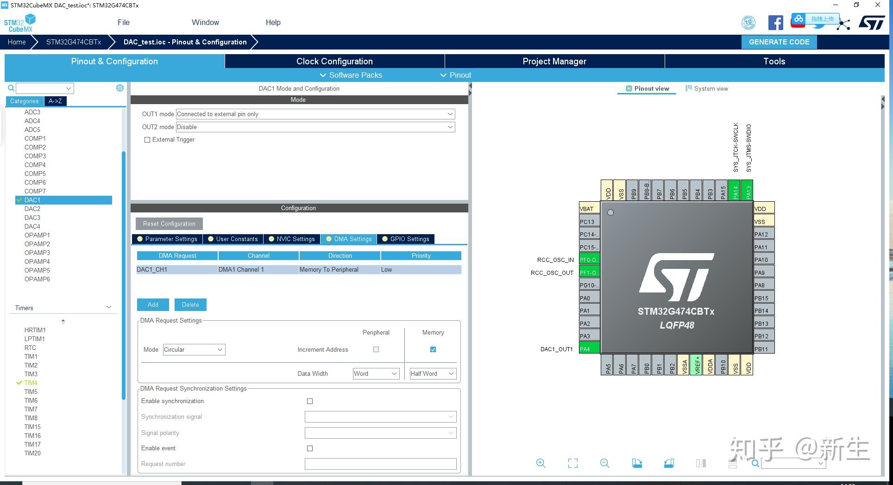Select the DAC1_OUT1 pin PA4 on the chip
Screen dimensions: 893x485
(x=588, y=348)
